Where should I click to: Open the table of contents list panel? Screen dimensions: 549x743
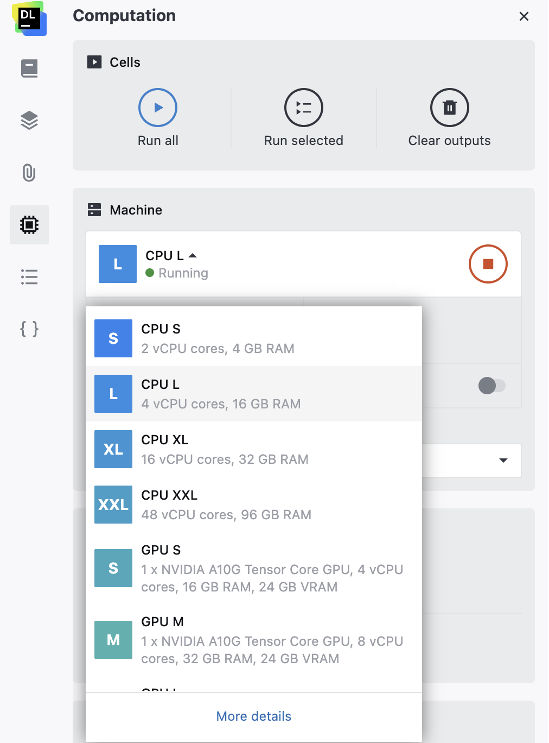[x=29, y=277]
